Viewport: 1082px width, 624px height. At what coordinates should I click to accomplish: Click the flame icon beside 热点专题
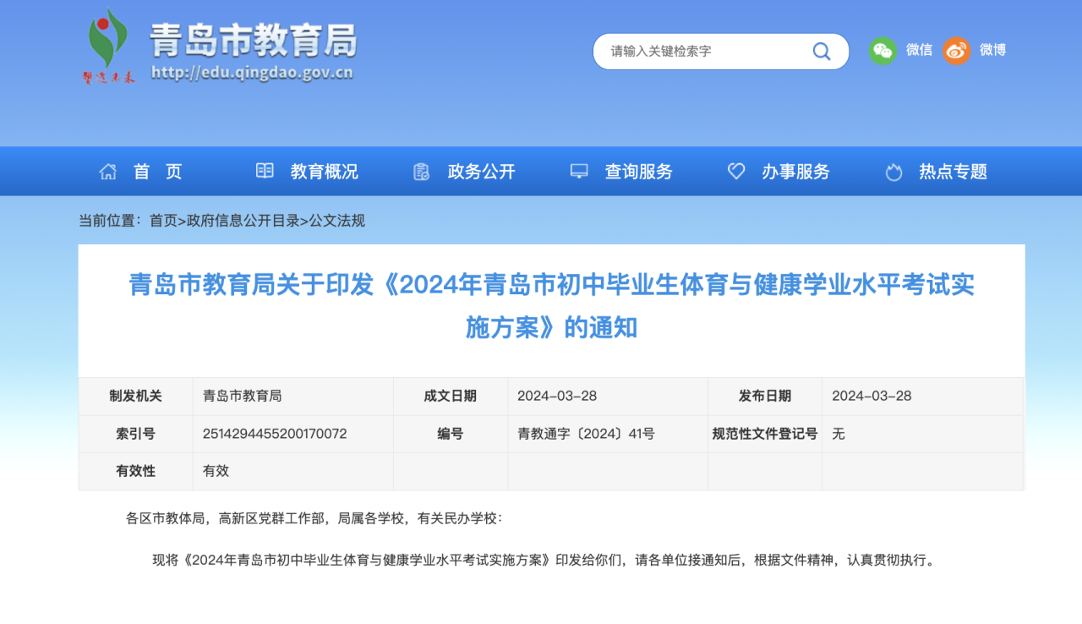pyautogui.click(x=893, y=172)
